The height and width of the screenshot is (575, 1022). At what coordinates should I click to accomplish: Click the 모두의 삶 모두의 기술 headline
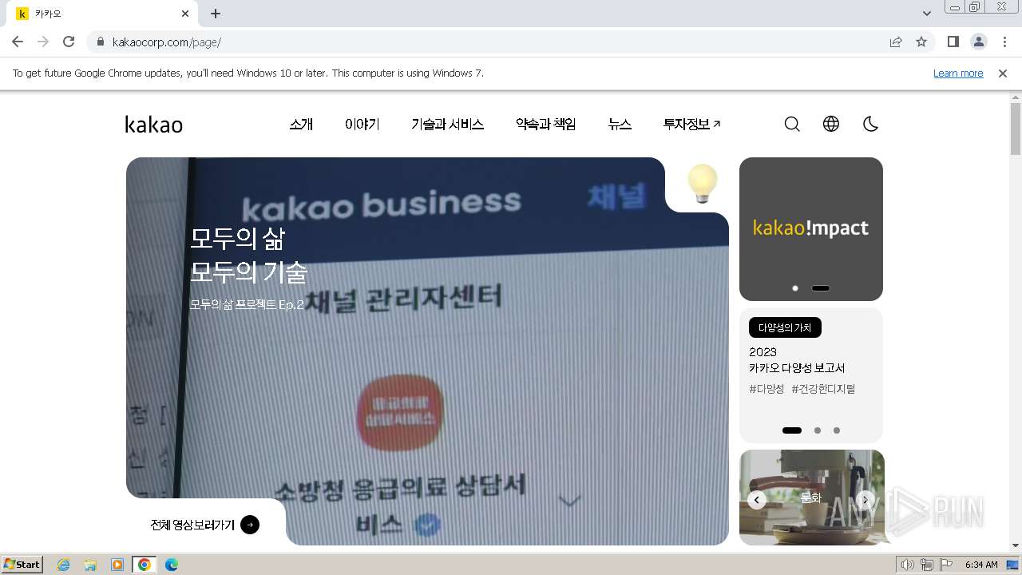248,256
